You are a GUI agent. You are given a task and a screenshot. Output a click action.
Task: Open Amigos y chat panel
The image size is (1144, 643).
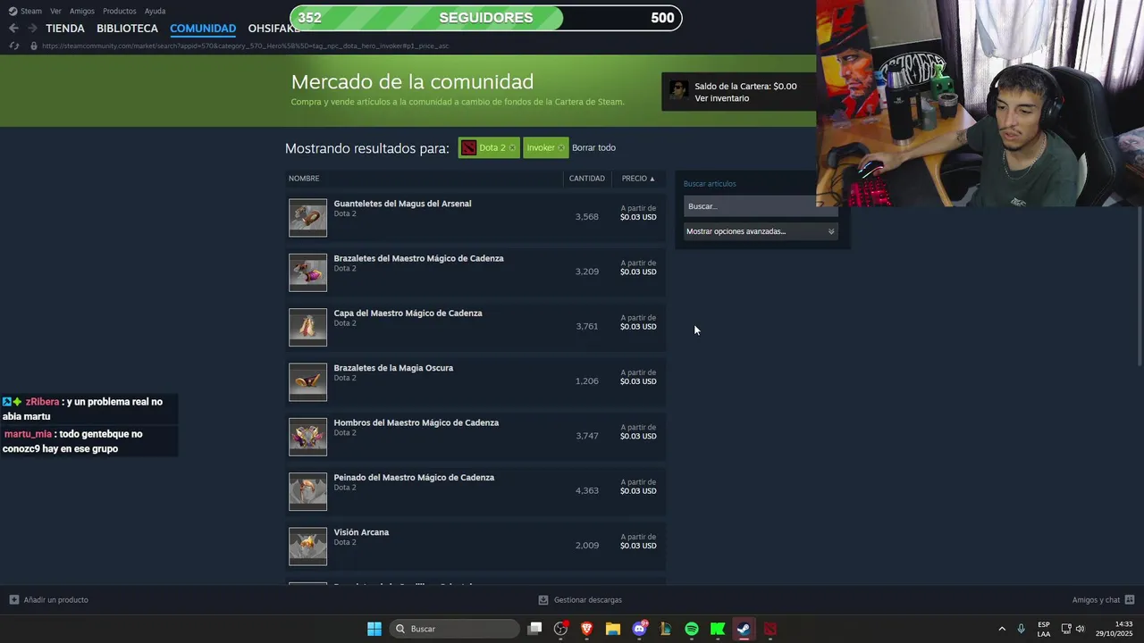[1103, 600]
